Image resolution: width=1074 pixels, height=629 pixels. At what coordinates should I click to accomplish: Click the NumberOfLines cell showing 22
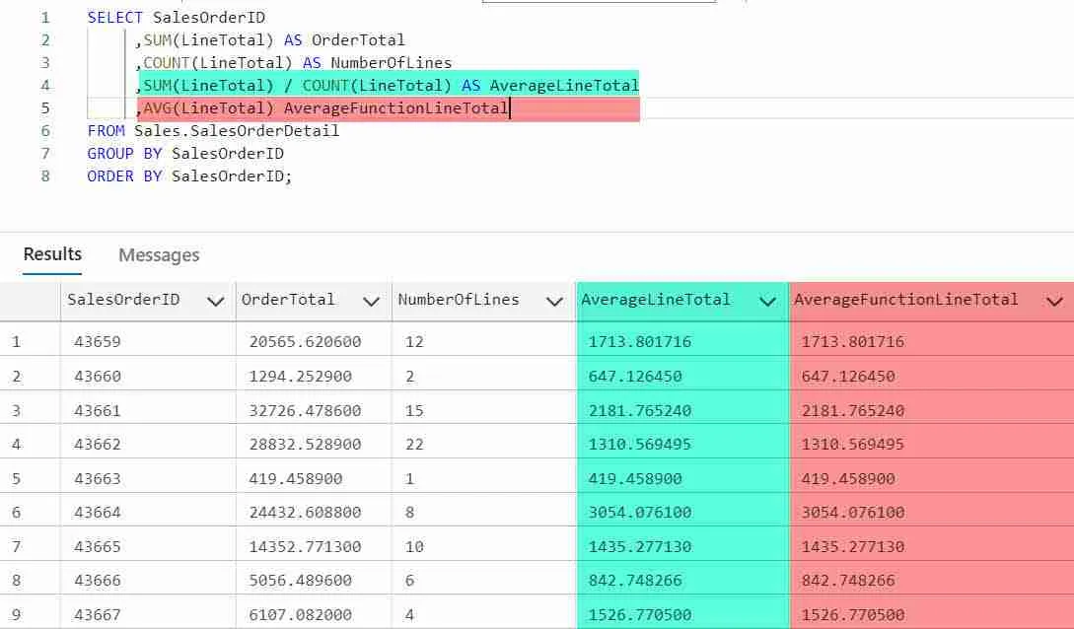click(x=414, y=445)
